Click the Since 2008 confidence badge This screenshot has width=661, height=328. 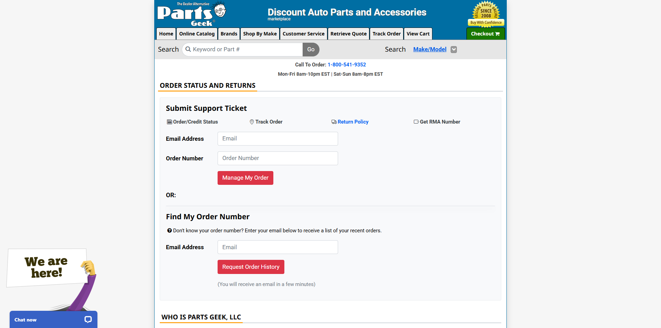click(x=486, y=14)
